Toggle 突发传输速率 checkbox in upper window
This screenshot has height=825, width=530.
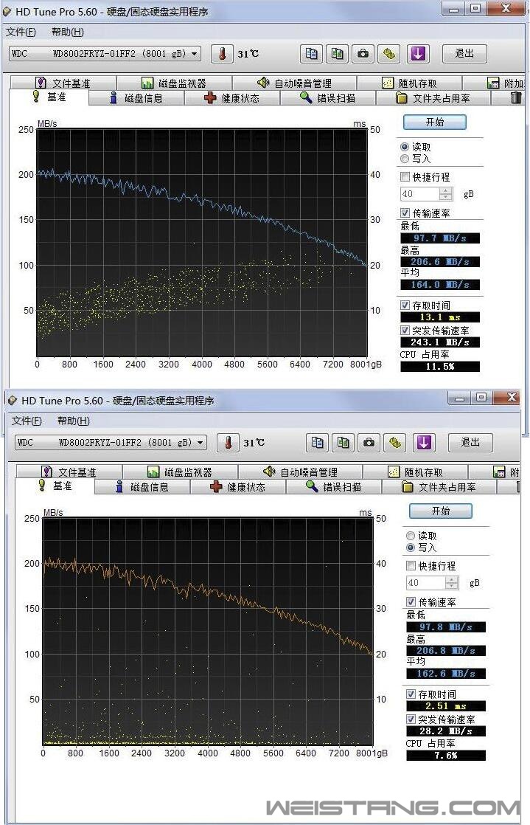[x=405, y=331]
